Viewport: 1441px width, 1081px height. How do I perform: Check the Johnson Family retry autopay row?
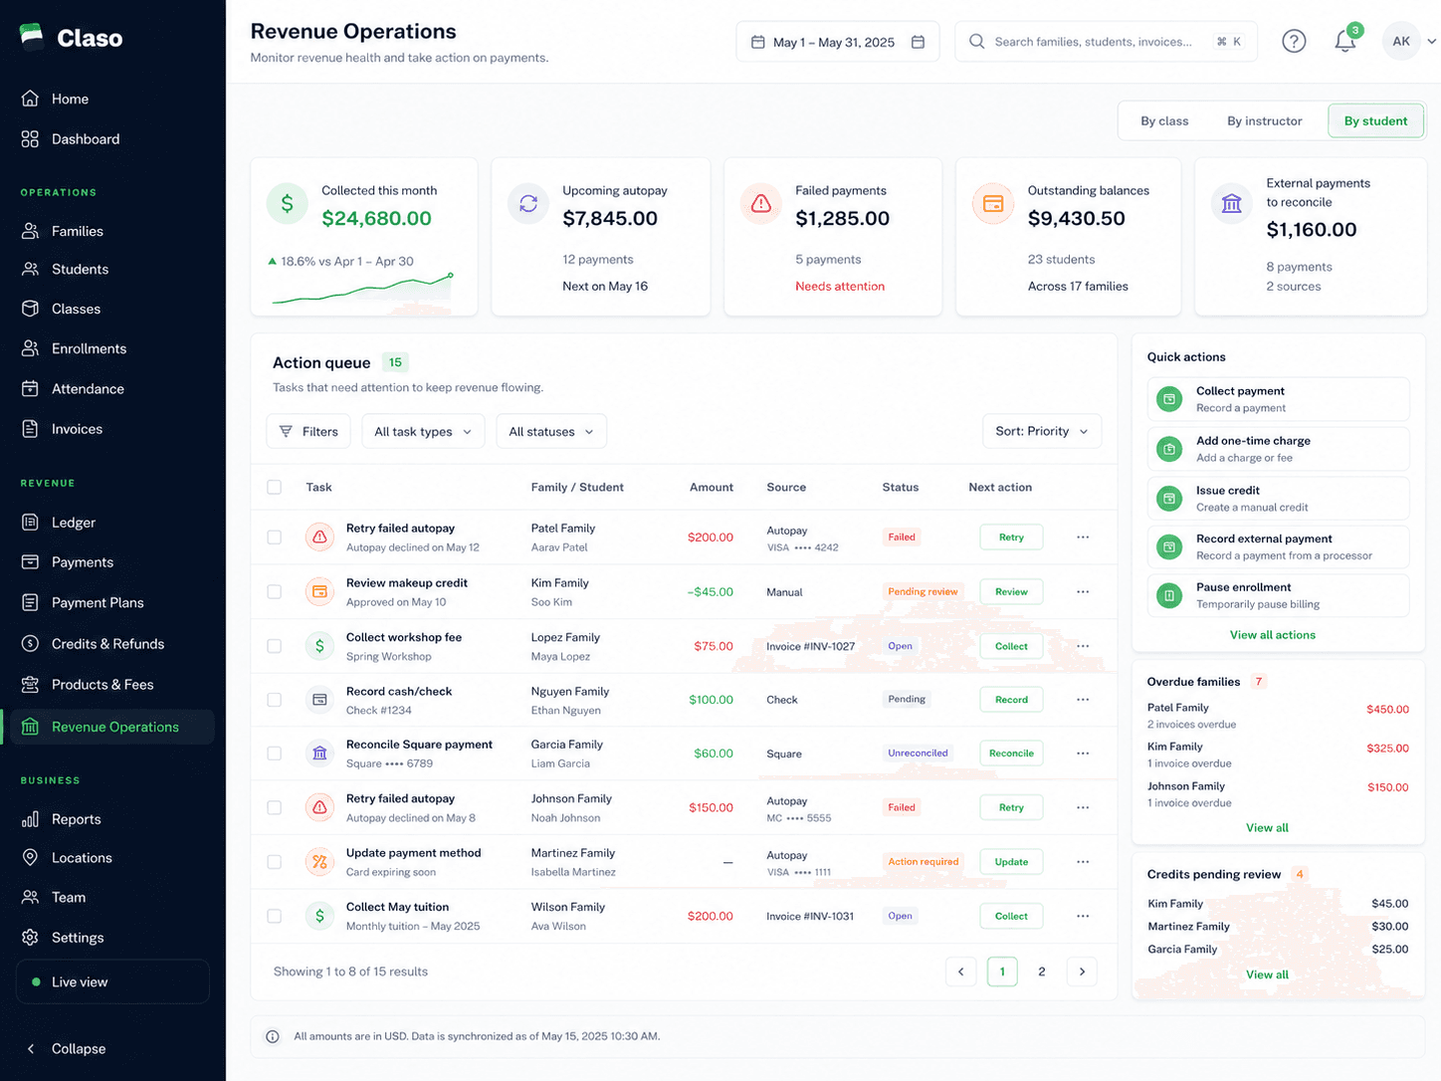tap(274, 808)
